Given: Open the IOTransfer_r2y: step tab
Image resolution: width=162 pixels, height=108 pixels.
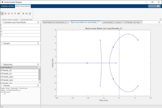Looking at the screenshot, I should [x=132, y=22].
